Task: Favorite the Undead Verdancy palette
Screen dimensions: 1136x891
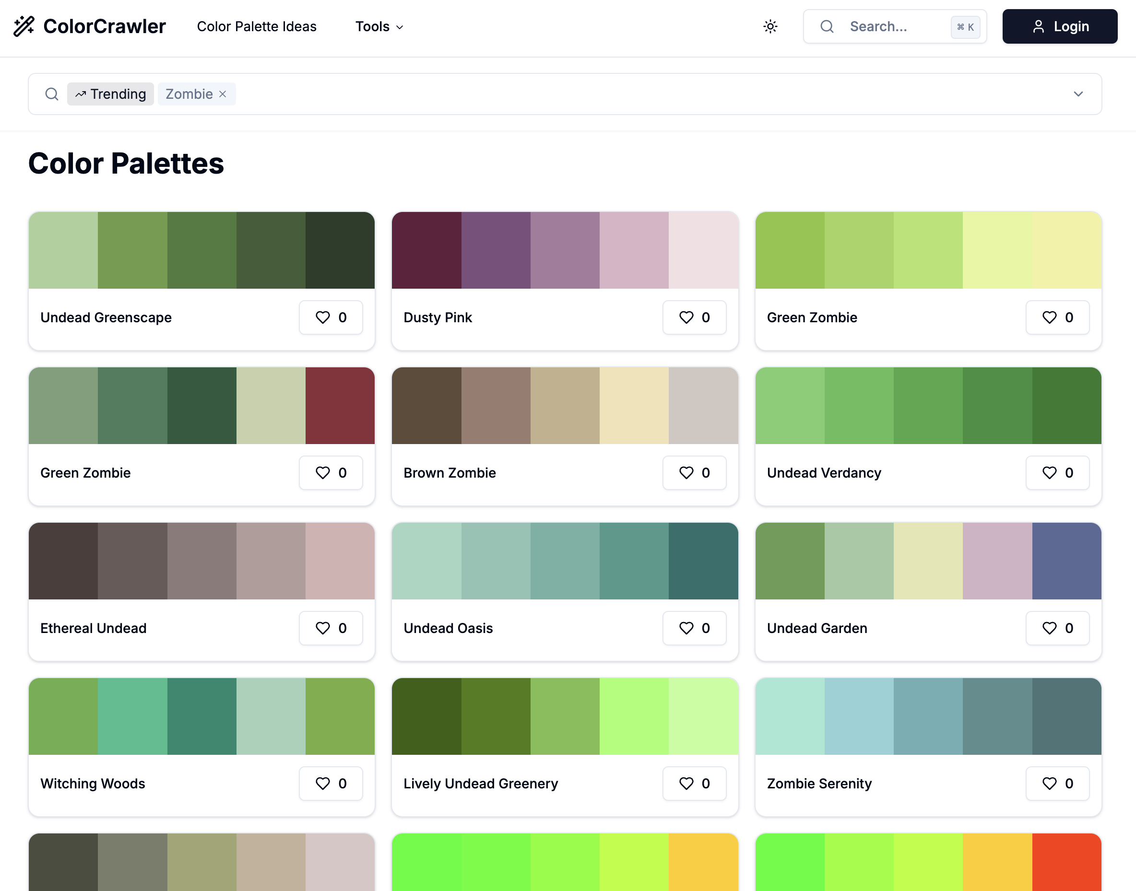Action: pyautogui.click(x=1057, y=473)
